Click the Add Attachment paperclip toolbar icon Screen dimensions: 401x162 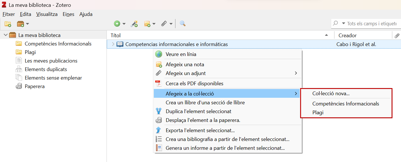[164, 24]
